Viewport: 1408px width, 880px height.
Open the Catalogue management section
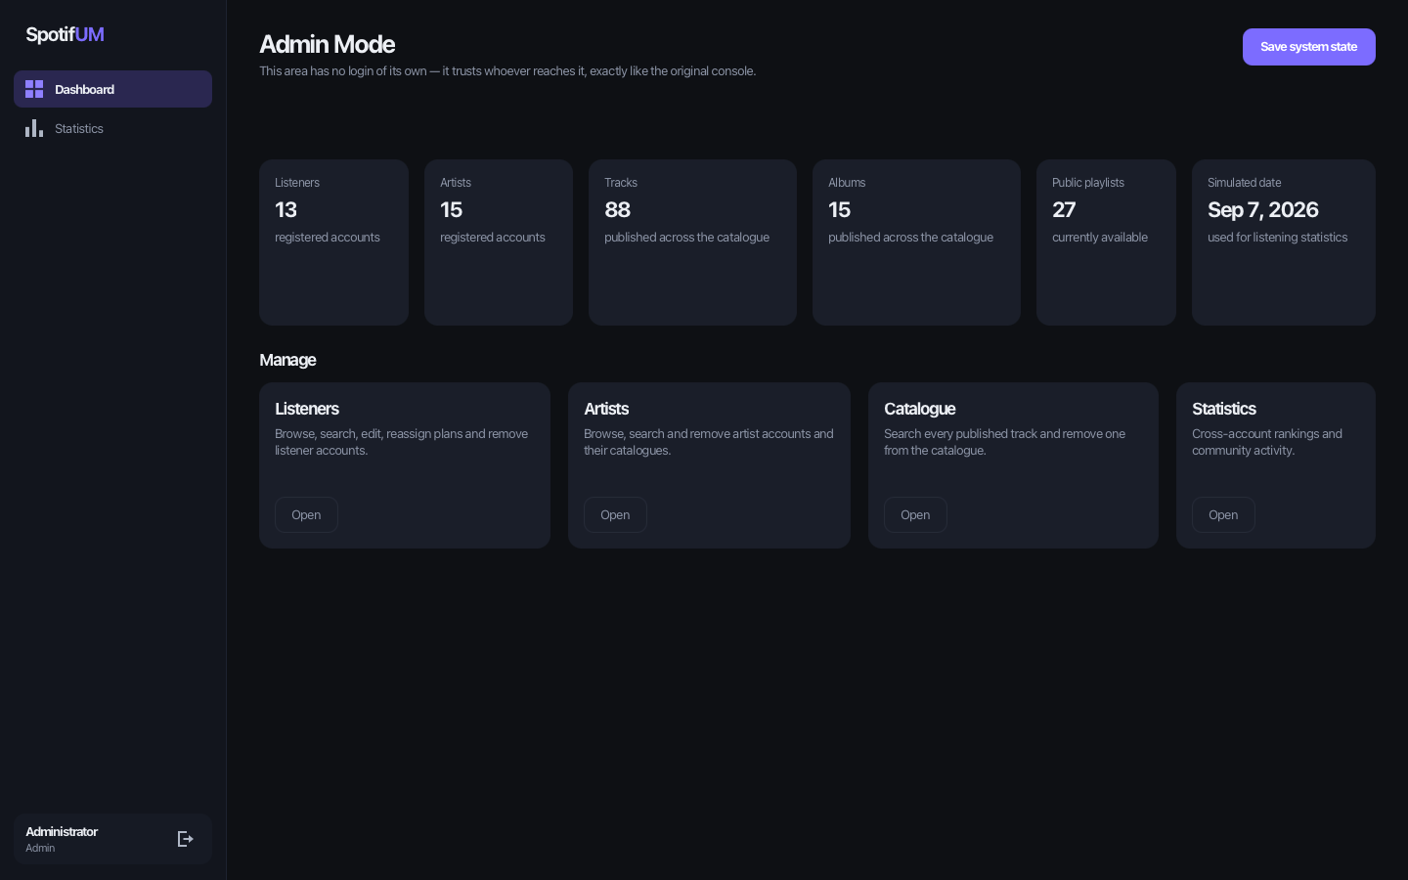pyautogui.click(x=915, y=515)
